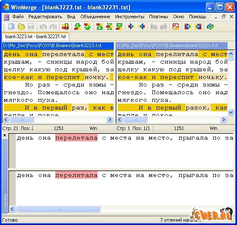Click left pane horizontal scroll left arrow
This screenshot has width=237, height=225.
[x=6, y=120]
